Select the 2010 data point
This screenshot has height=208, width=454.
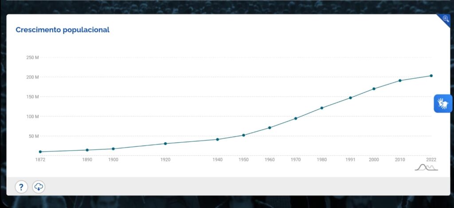pos(400,80)
